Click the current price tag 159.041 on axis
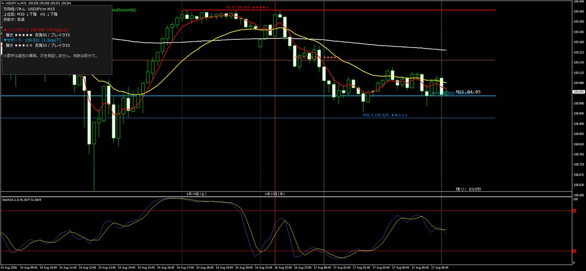This screenshot has height=271, width=586. [x=579, y=92]
